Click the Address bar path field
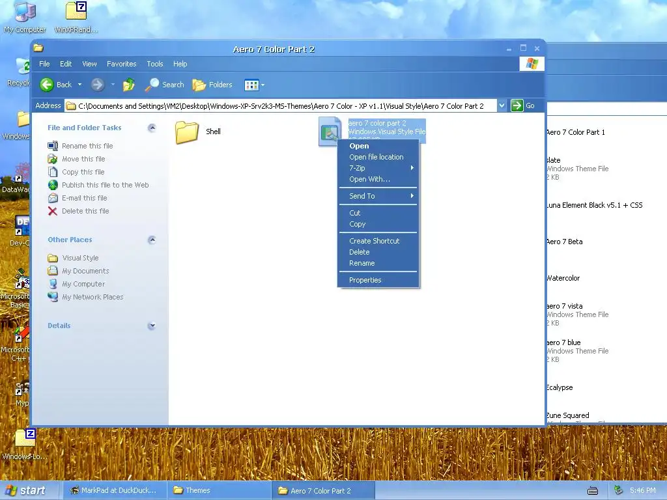This screenshot has height=500, width=667. (x=280, y=106)
